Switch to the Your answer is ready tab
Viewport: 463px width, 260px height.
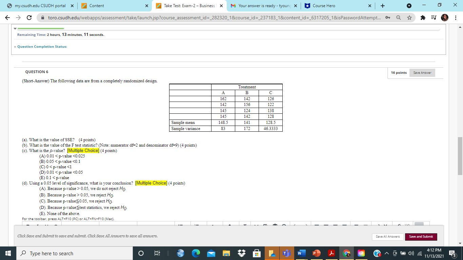pos(264,6)
